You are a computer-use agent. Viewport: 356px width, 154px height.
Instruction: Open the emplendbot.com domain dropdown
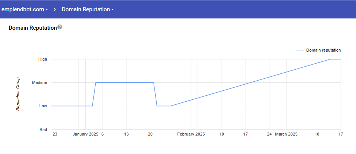(25, 9)
